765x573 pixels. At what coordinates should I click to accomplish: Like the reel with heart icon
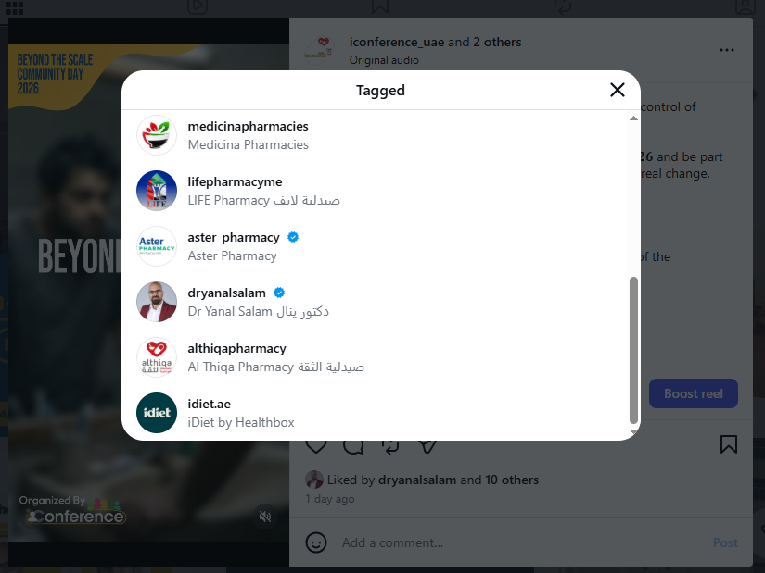316,445
